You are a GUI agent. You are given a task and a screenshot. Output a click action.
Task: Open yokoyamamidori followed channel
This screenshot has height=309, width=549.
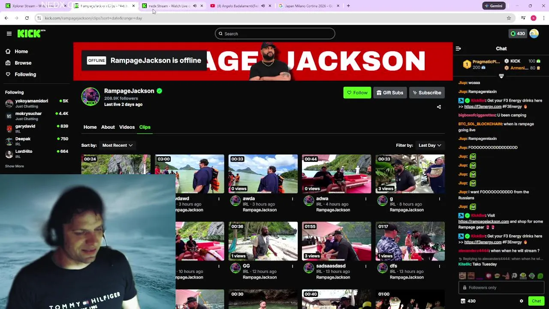(36, 103)
